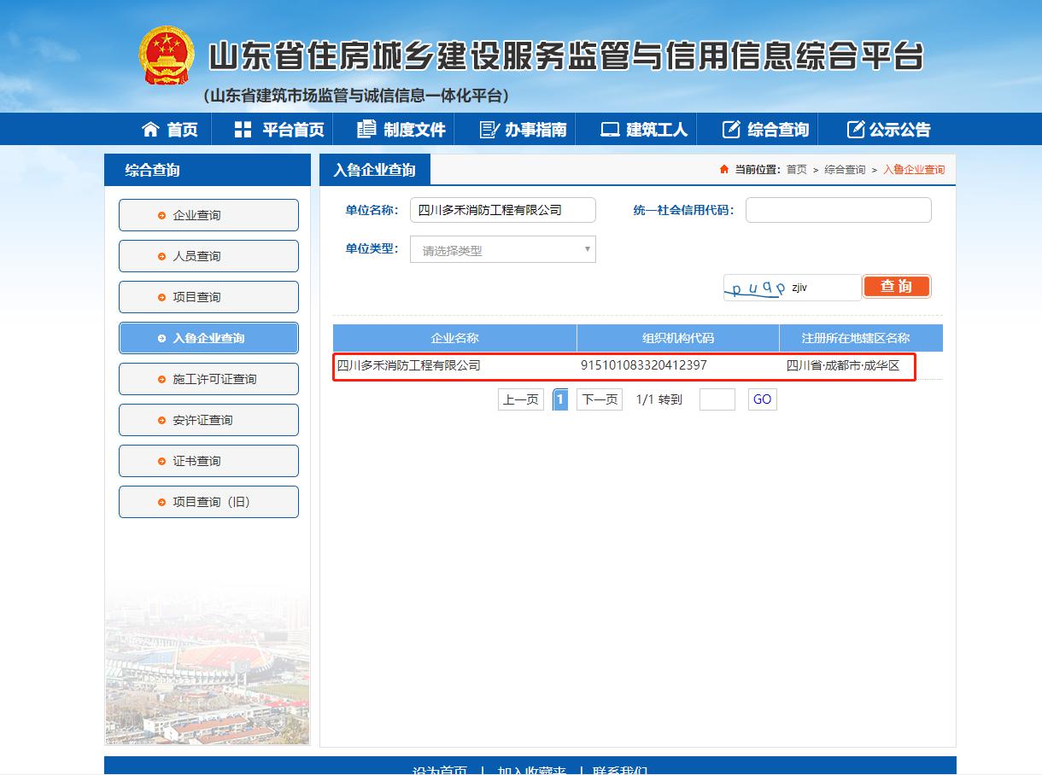
Task: Select 人员查询 in the sidebar
Action: coord(208,256)
